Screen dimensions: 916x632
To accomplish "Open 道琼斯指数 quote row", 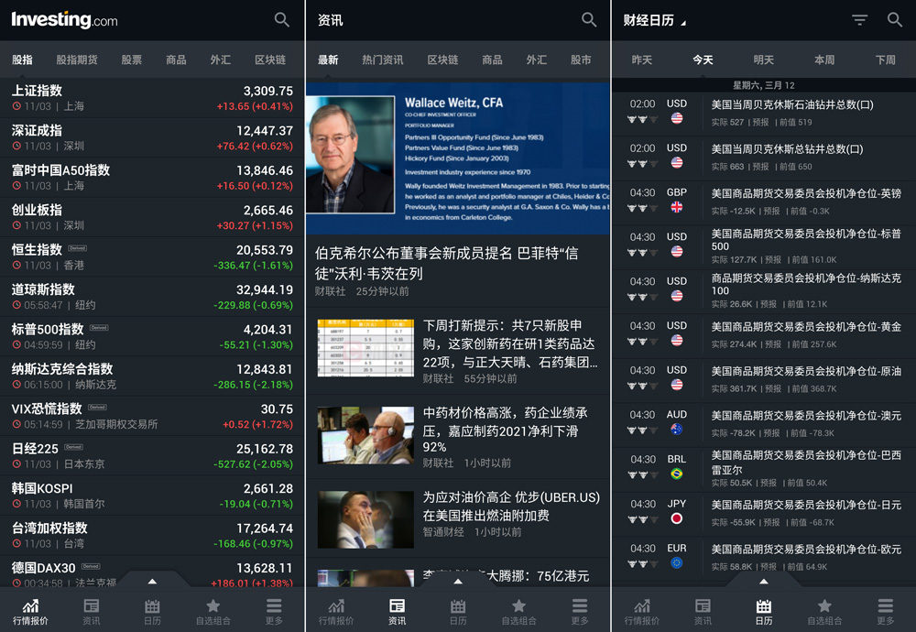I will coord(152,297).
